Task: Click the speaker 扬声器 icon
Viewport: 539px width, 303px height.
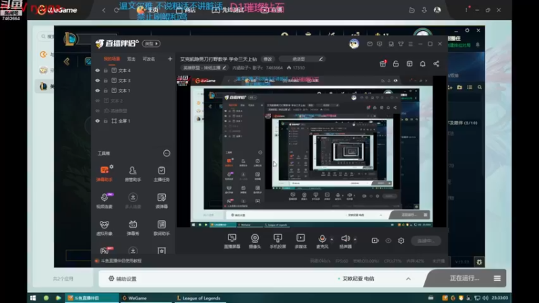Action: coord(346,238)
